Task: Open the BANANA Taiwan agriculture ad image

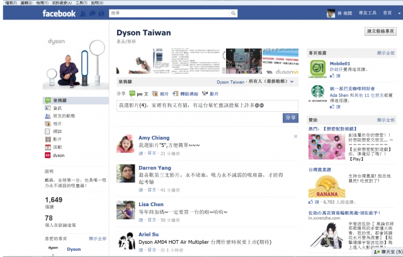Action: [327, 186]
